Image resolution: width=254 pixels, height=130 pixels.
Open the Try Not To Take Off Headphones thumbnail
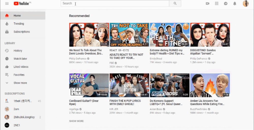(129, 35)
